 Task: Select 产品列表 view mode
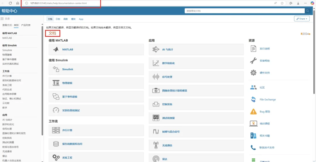point(26,25)
